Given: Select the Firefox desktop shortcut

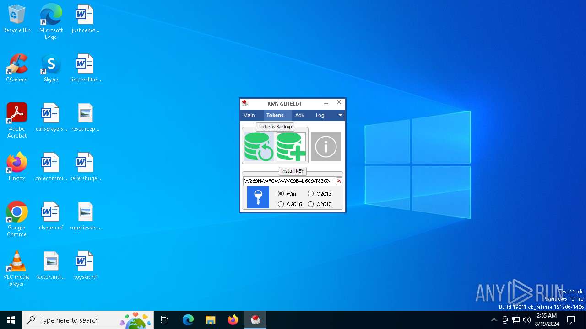Looking at the screenshot, I should 17,167.
